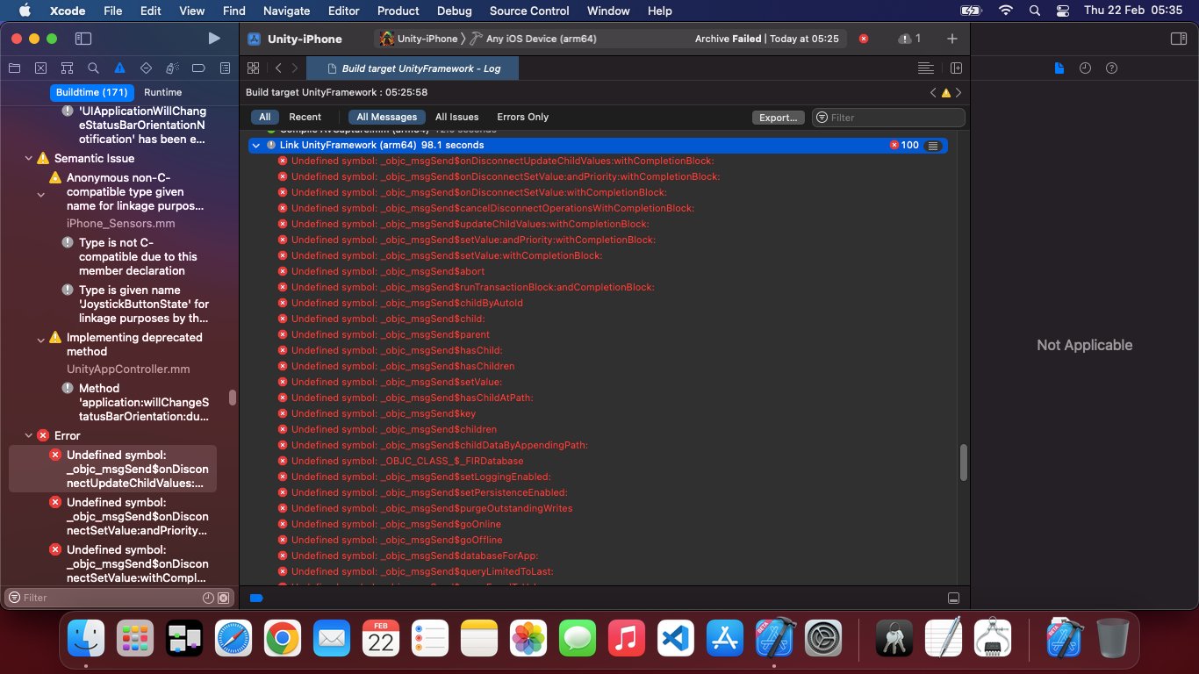Open the Quick Help inspector icon

click(x=1111, y=68)
